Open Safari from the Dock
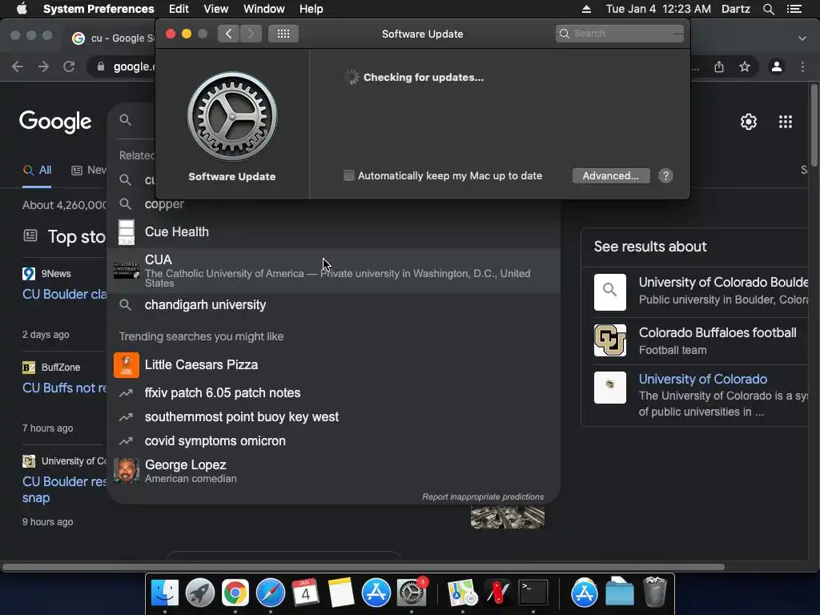This screenshot has height=615, width=820. point(271,593)
